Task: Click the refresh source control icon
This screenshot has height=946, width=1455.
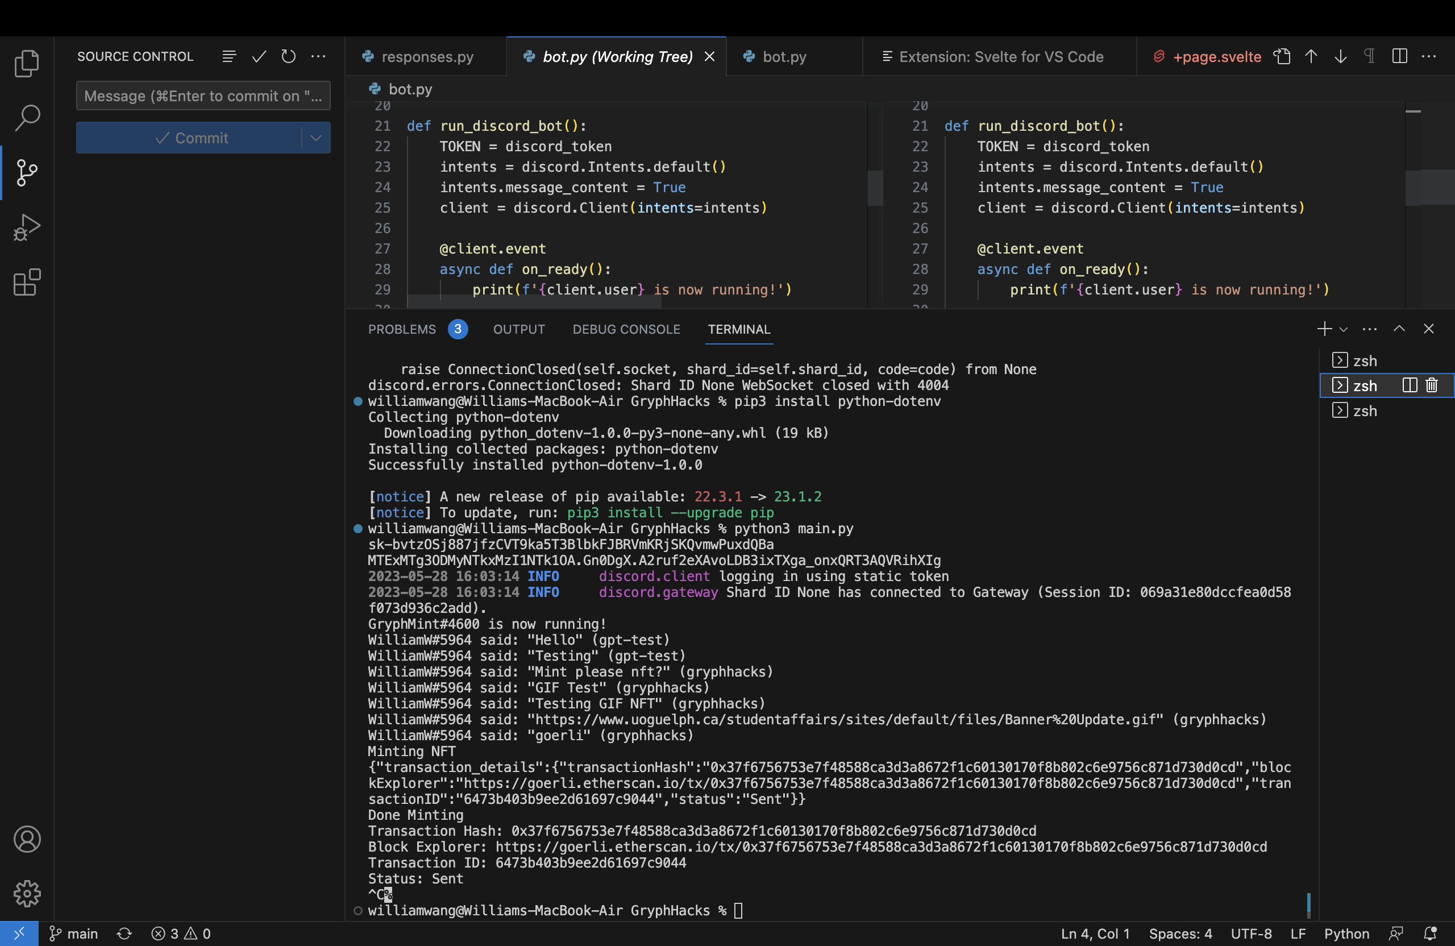Action: pyautogui.click(x=289, y=56)
